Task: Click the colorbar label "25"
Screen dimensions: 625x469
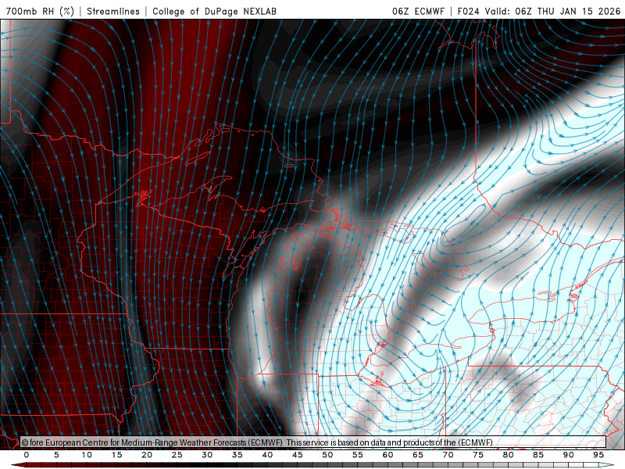Action: coord(177,455)
